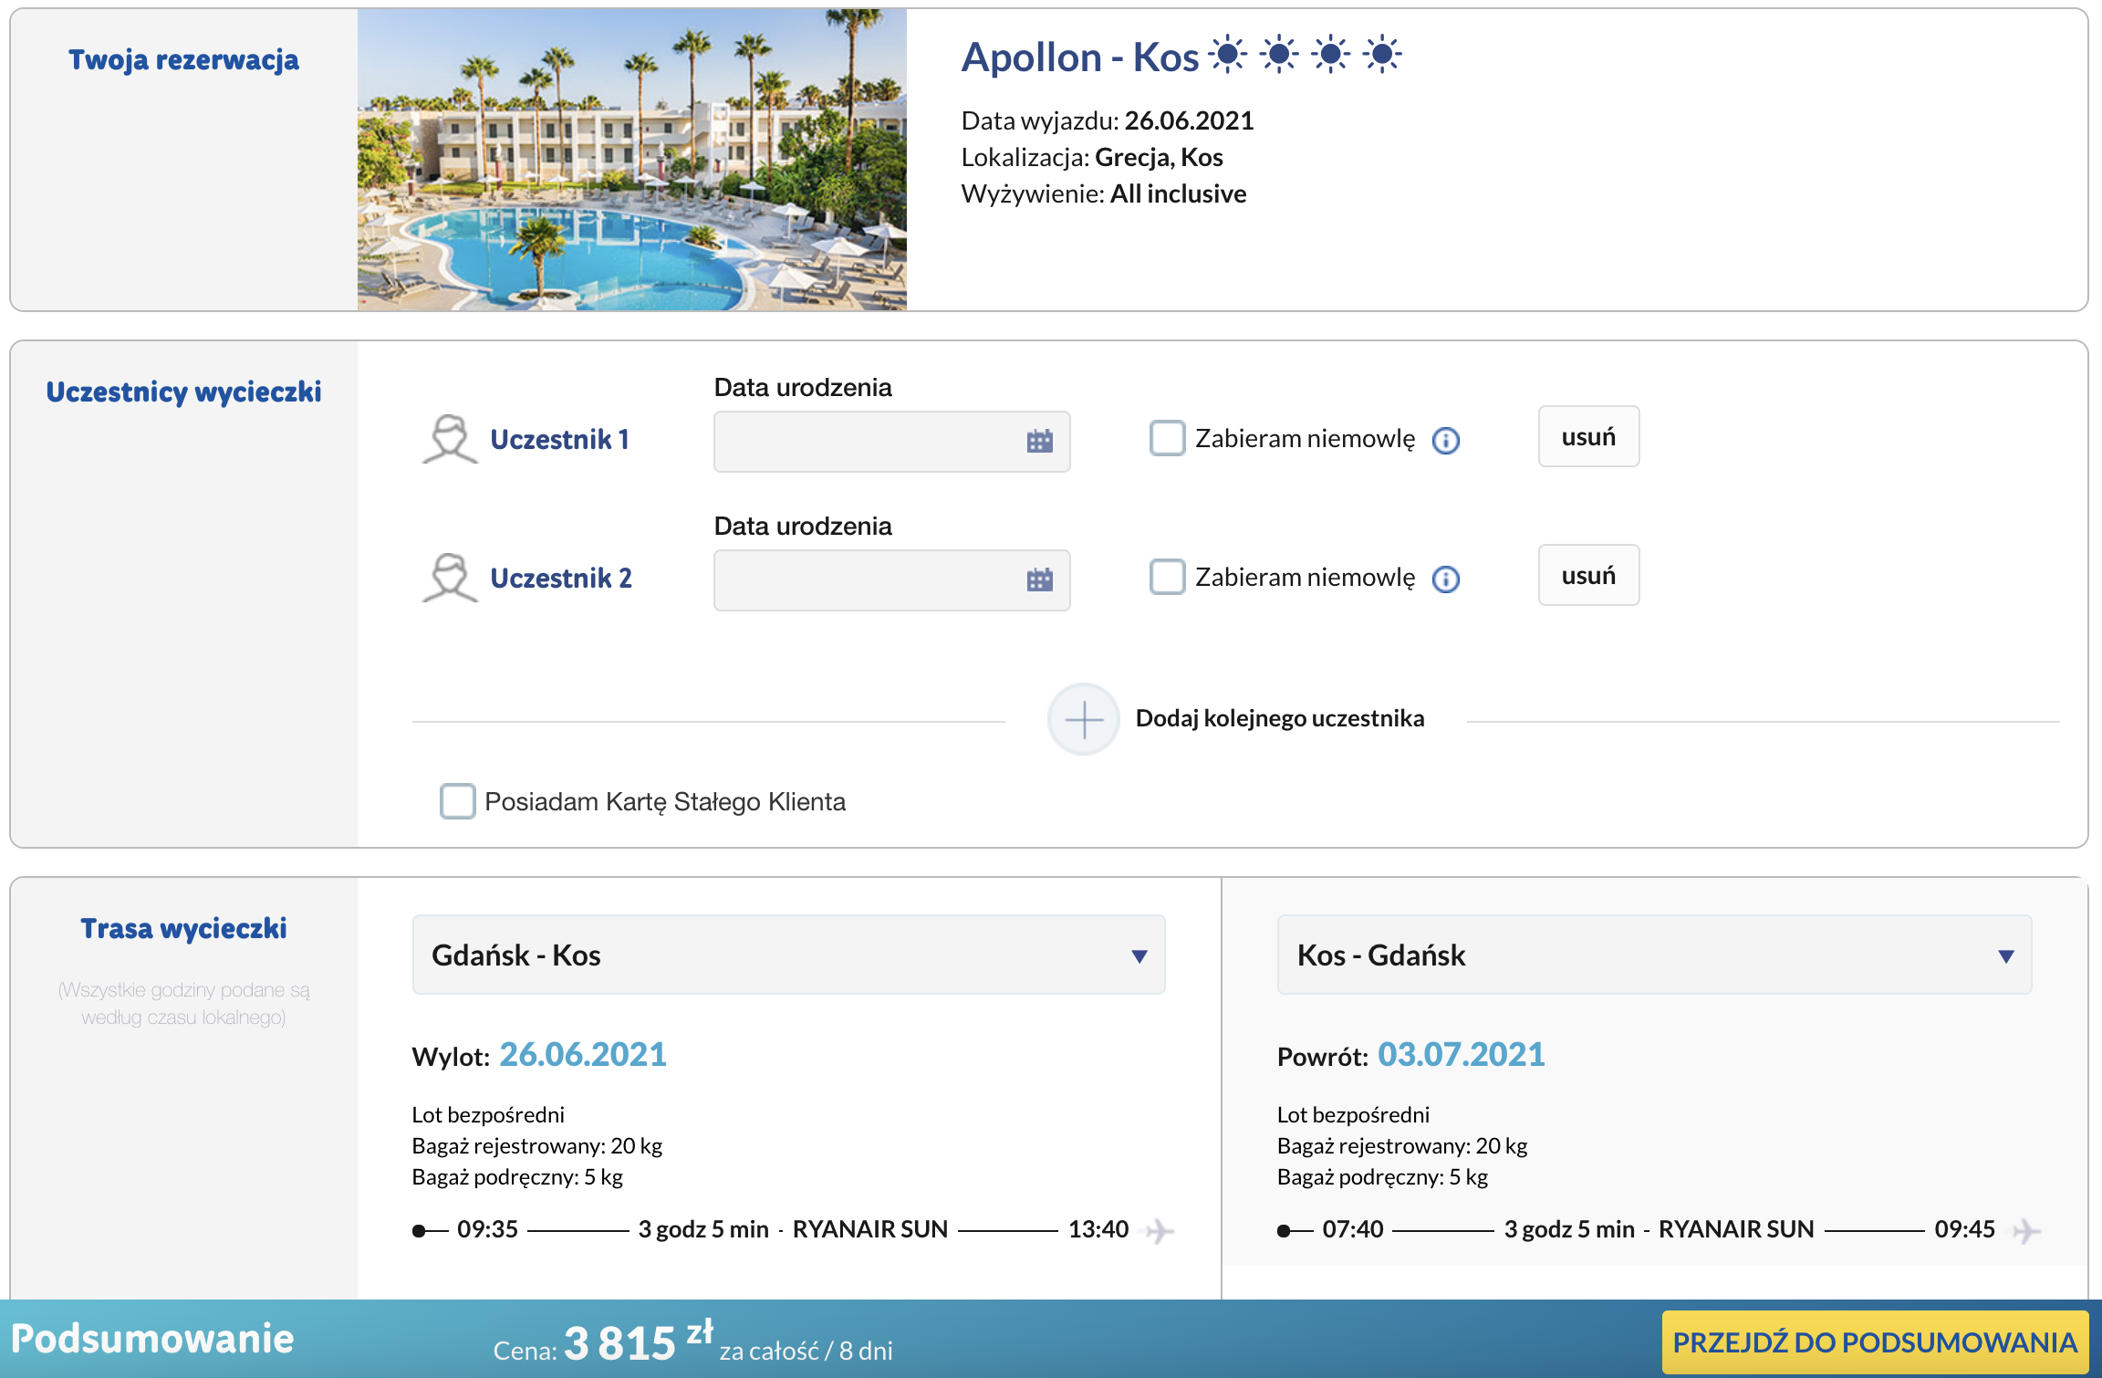Open calendar icon for Uczestnik 1 birthdate
The height and width of the screenshot is (1378, 2102).
(x=1039, y=442)
